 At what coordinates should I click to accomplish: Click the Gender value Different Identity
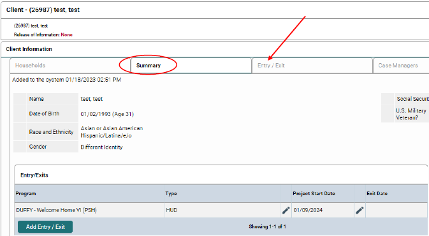point(101,147)
